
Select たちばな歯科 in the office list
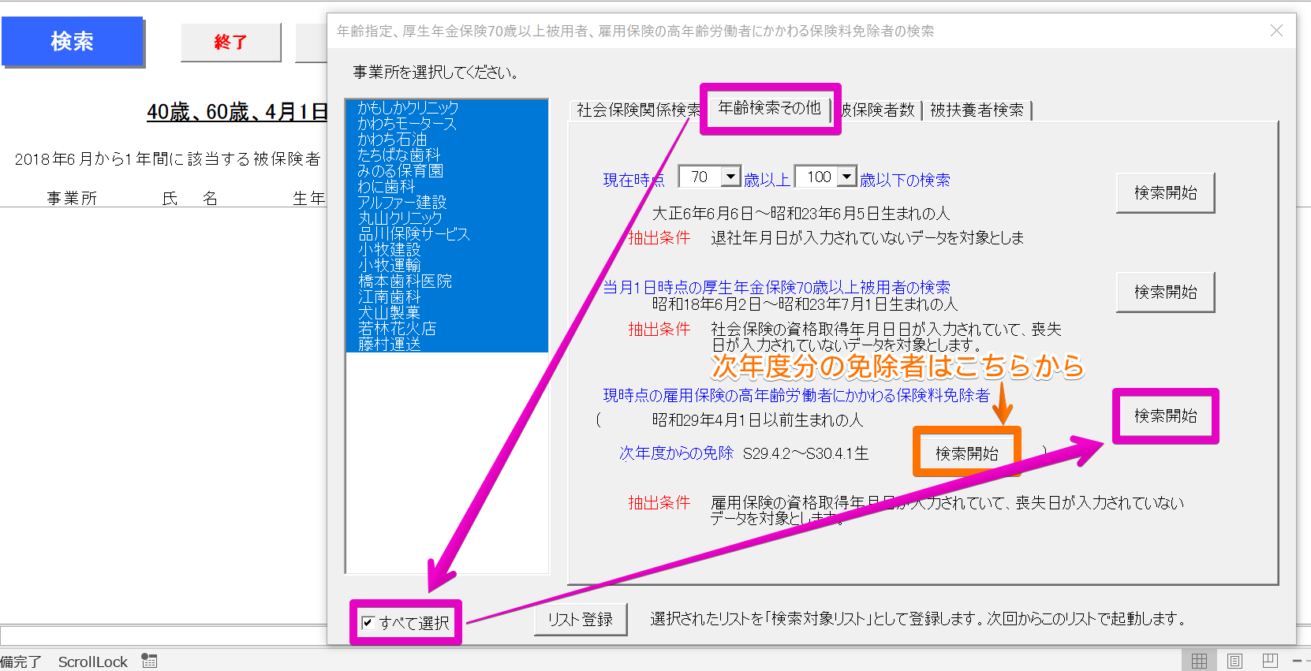click(446, 155)
